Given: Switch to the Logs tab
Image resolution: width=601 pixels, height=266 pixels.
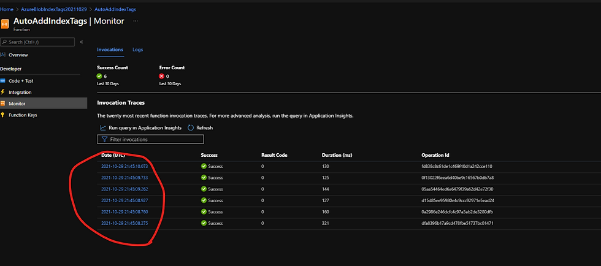Looking at the screenshot, I should click(137, 50).
